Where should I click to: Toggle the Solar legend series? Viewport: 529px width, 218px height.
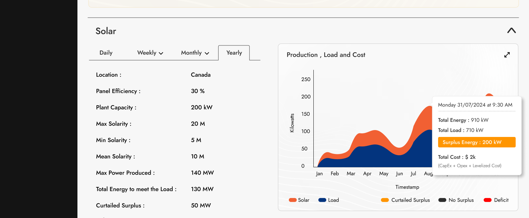click(303, 200)
